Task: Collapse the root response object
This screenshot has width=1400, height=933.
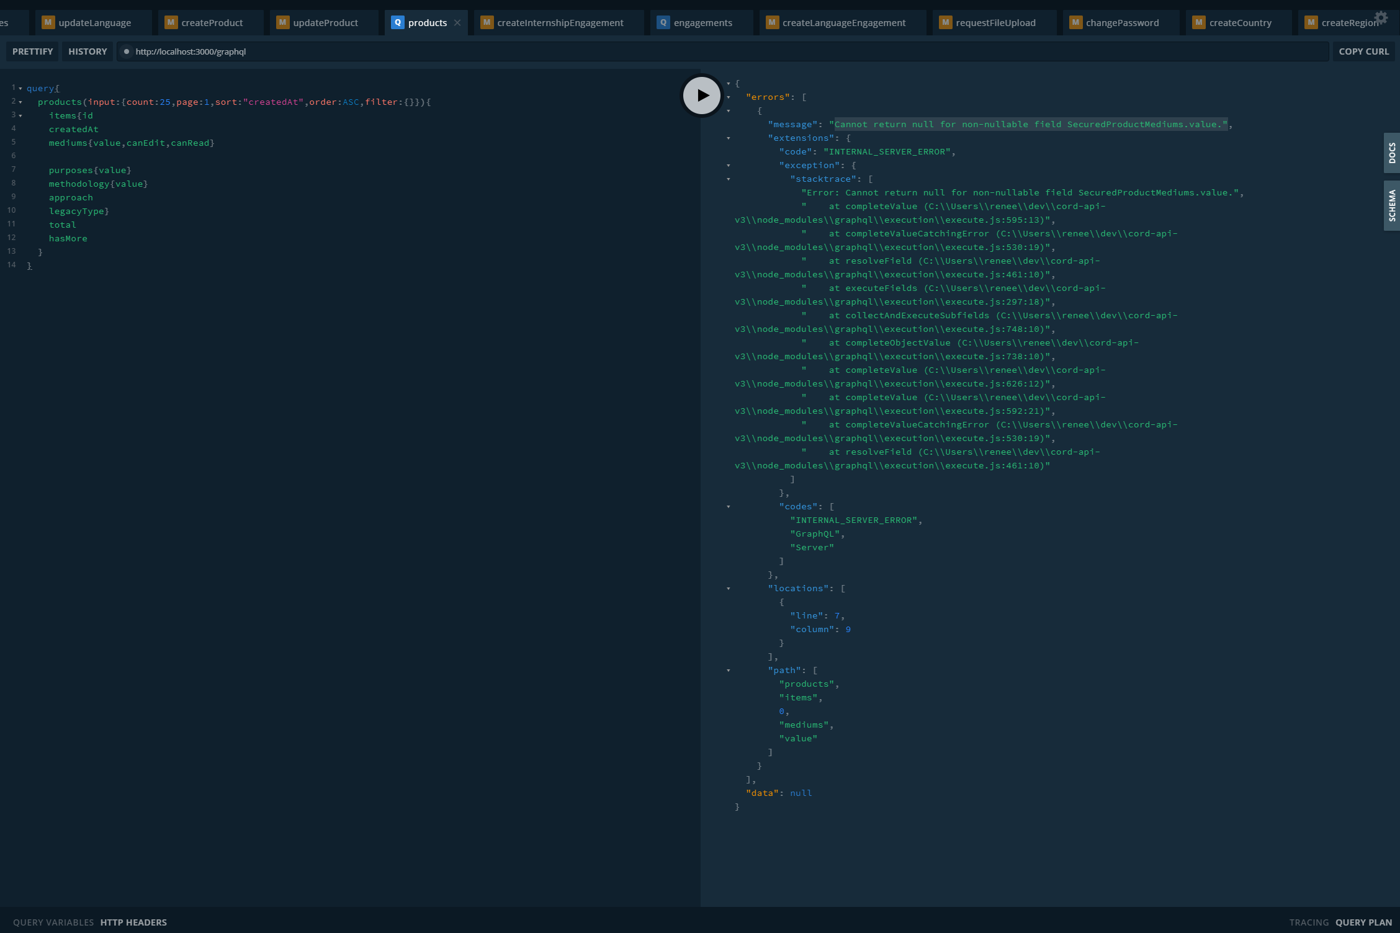Action: [x=729, y=84]
